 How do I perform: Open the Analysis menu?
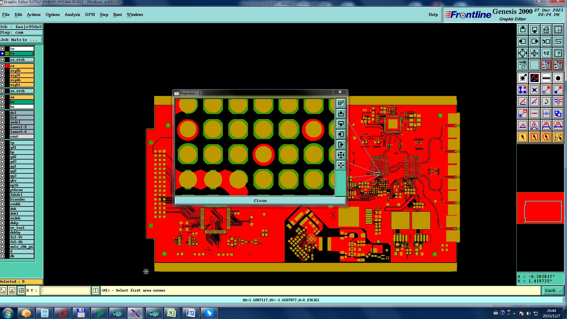(72, 14)
